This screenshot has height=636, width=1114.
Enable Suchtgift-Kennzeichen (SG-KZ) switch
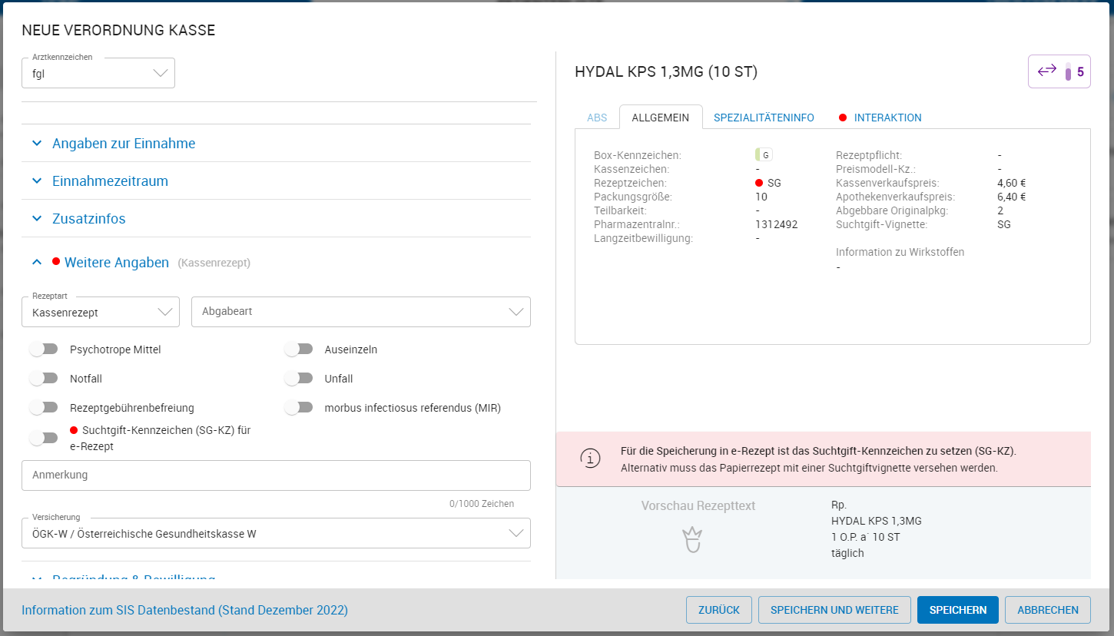click(x=44, y=438)
